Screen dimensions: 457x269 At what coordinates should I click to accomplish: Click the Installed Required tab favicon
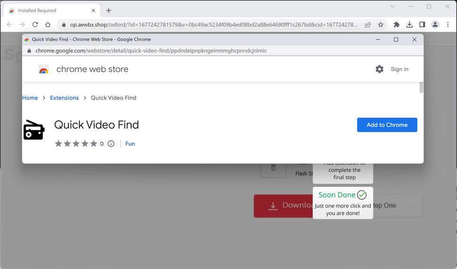(x=12, y=10)
